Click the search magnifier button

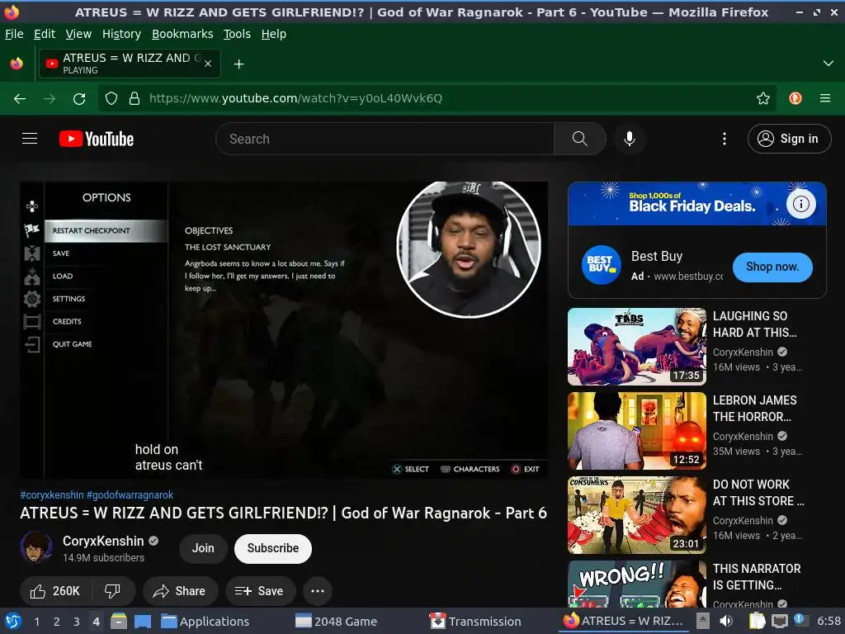click(579, 139)
